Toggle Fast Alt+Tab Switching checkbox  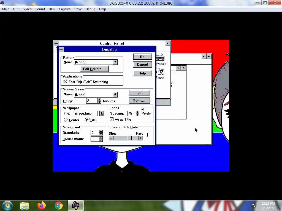[66, 82]
